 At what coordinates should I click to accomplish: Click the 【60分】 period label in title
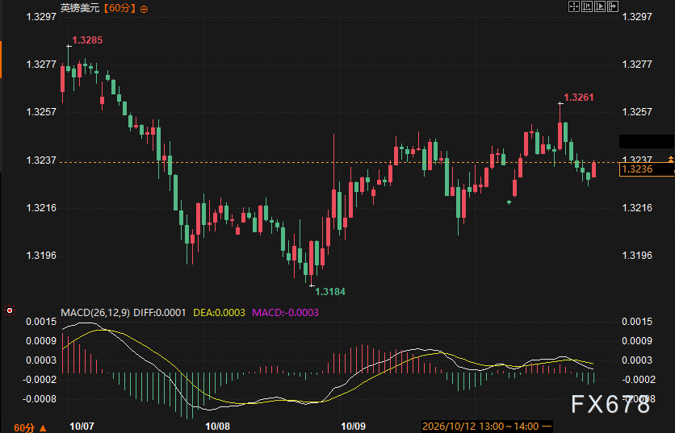point(119,8)
